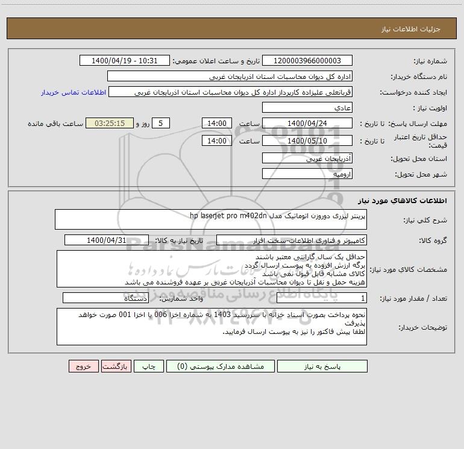Click the گروه کالا label

[x=433, y=240]
